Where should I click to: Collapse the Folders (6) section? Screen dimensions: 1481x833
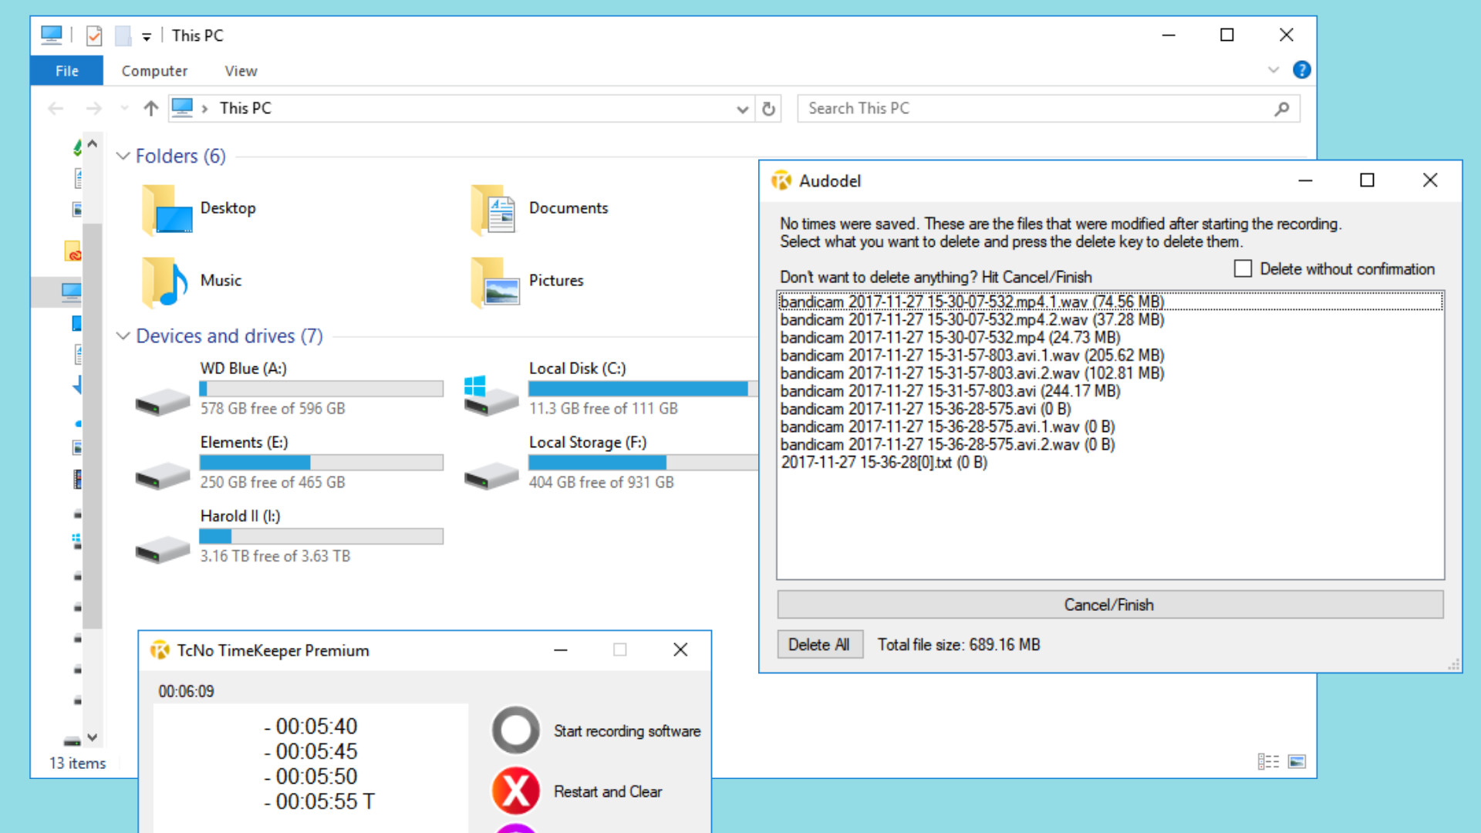pos(123,156)
